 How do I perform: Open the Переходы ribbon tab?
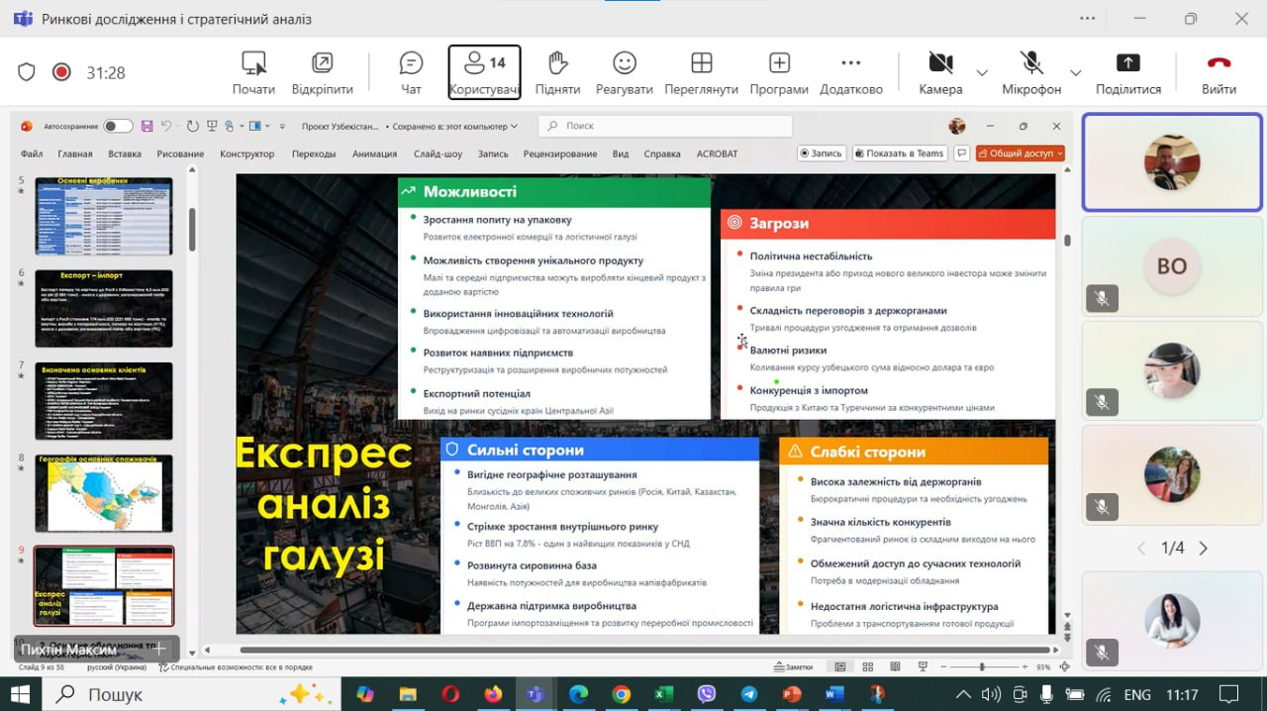pyautogui.click(x=314, y=153)
